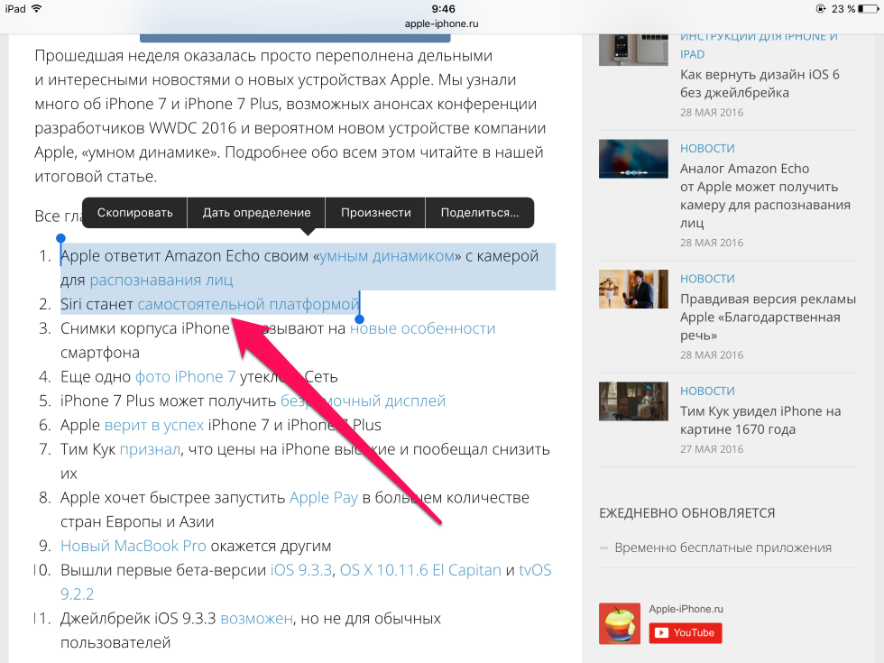Open the признал link
The image size is (884, 663).
[150, 449]
